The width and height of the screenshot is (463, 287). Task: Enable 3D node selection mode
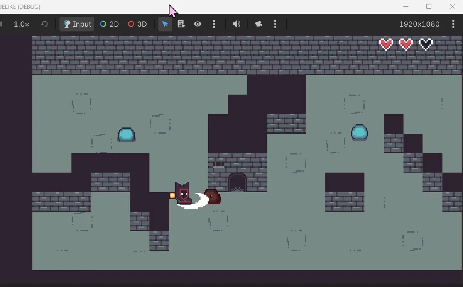coord(137,24)
